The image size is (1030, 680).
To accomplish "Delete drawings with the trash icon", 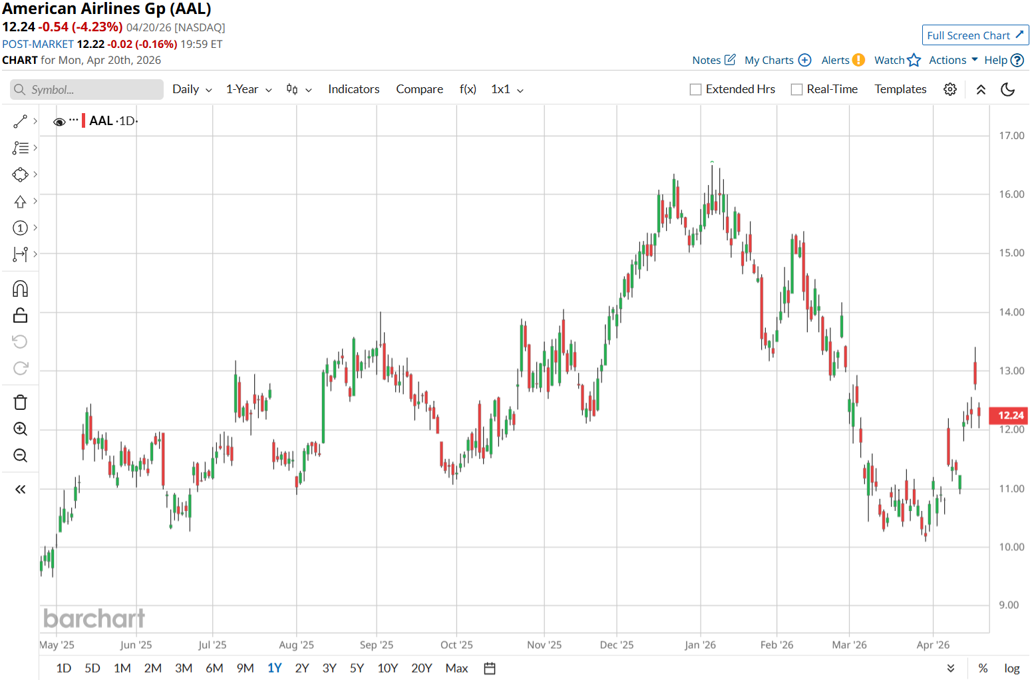I will click(20, 403).
